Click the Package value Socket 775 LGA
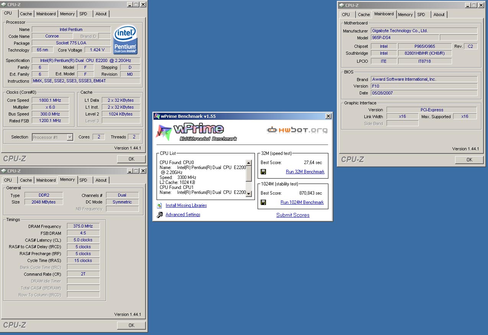This screenshot has width=488, height=335. tap(71, 43)
